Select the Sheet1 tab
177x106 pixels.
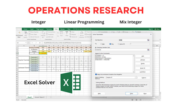point(30,97)
